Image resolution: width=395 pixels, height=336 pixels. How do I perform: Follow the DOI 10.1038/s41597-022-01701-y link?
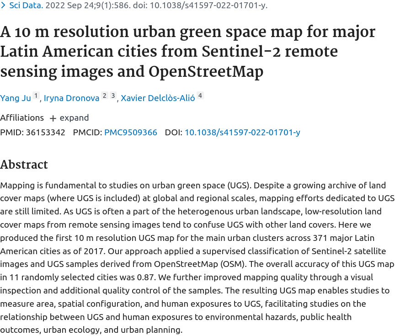[x=242, y=132]
